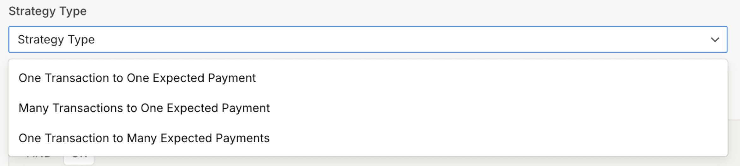Choose the middle option in the list
This screenshot has width=740, height=166.
click(144, 108)
